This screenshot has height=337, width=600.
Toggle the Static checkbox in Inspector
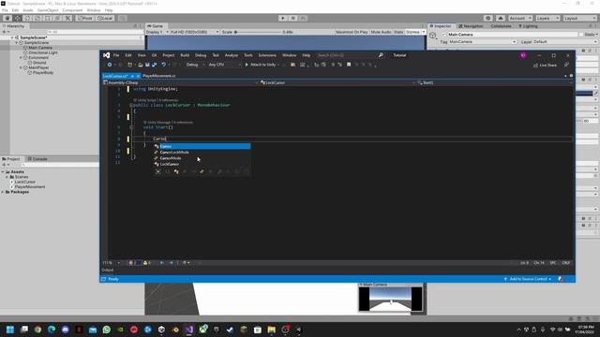tap(581, 35)
